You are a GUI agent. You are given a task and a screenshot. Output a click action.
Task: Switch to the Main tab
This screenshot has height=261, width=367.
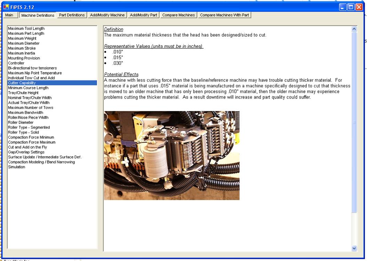(9, 15)
